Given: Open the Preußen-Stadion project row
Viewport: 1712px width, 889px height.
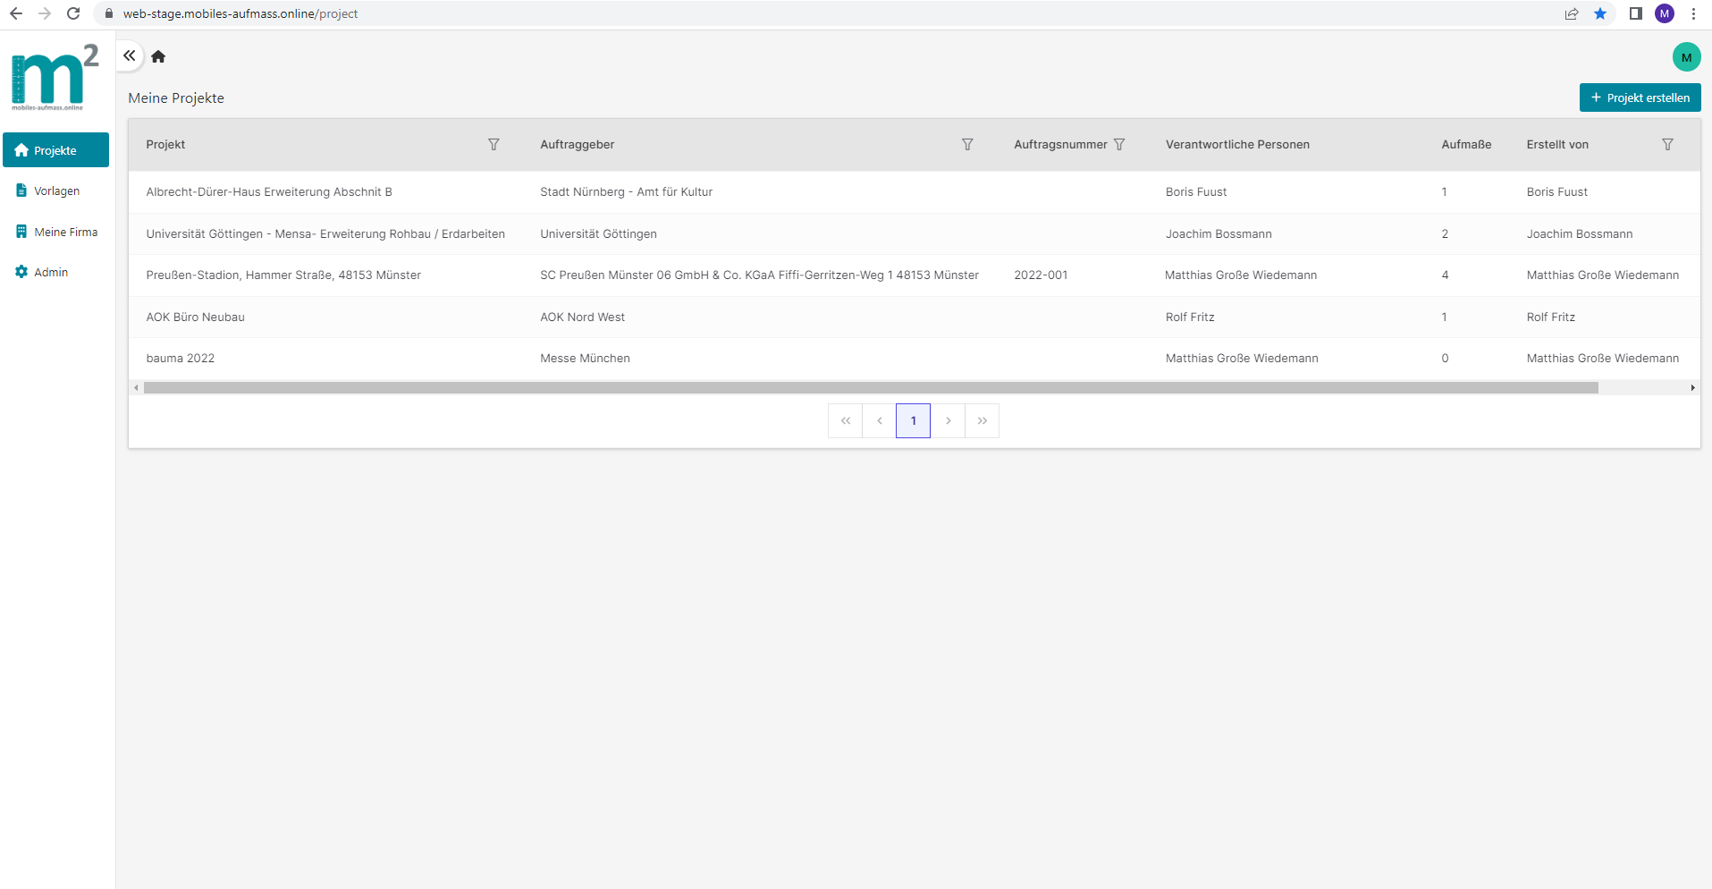Looking at the screenshot, I should (x=283, y=275).
